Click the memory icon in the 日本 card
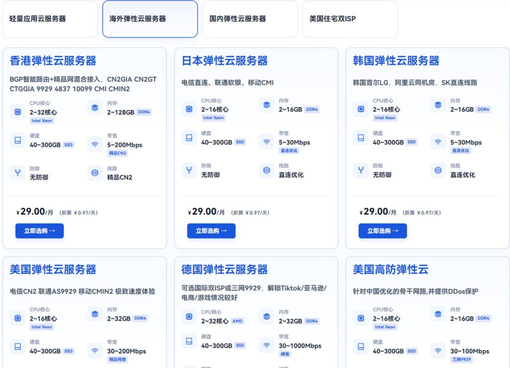This screenshot has height=368, width=510. 267,105
